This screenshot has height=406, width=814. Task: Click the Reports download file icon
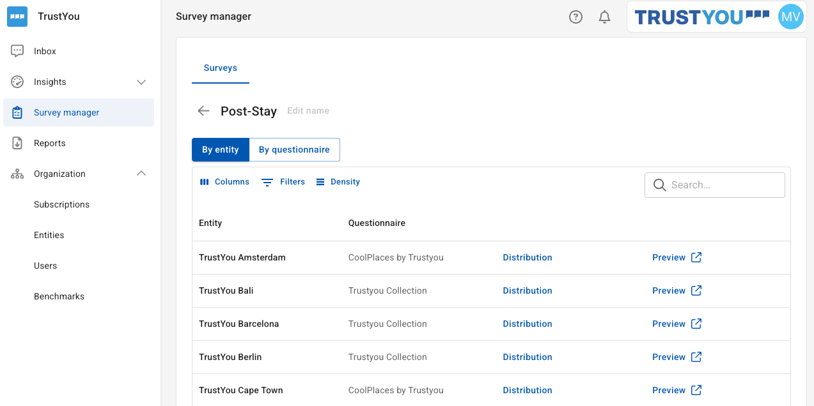click(17, 143)
